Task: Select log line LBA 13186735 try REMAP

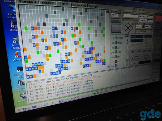Action: [x=69, y=79]
